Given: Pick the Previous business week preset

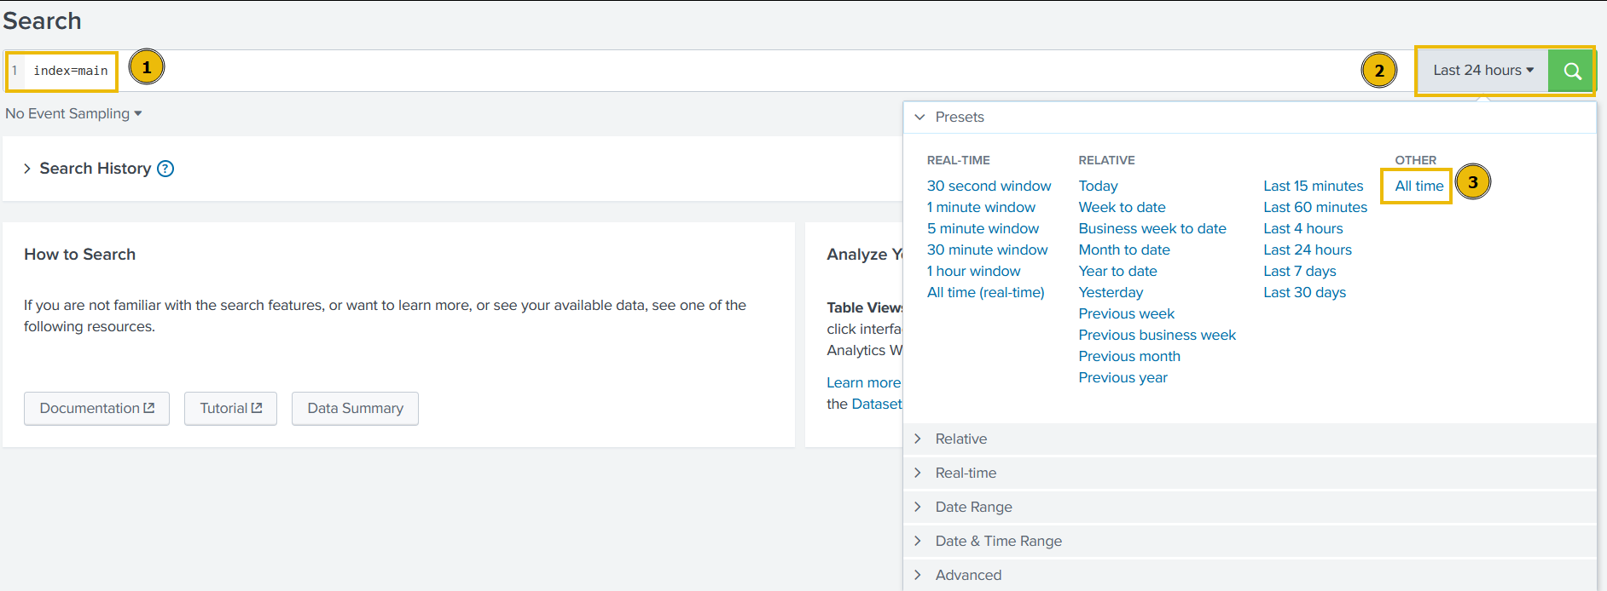Looking at the screenshot, I should (x=1157, y=335).
